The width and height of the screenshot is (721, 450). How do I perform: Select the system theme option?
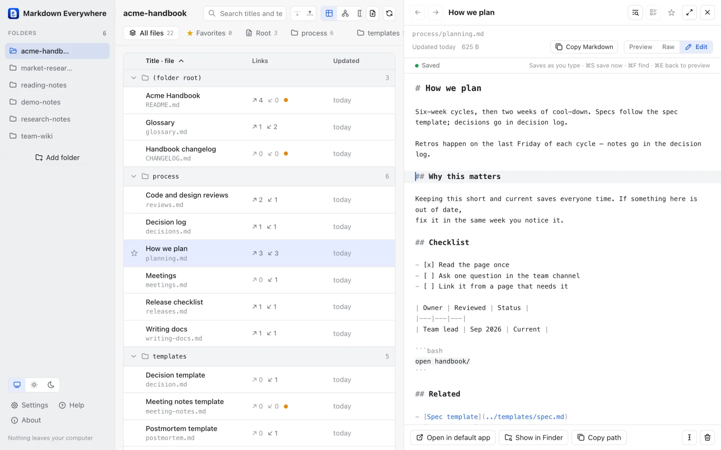(x=17, y=385)
